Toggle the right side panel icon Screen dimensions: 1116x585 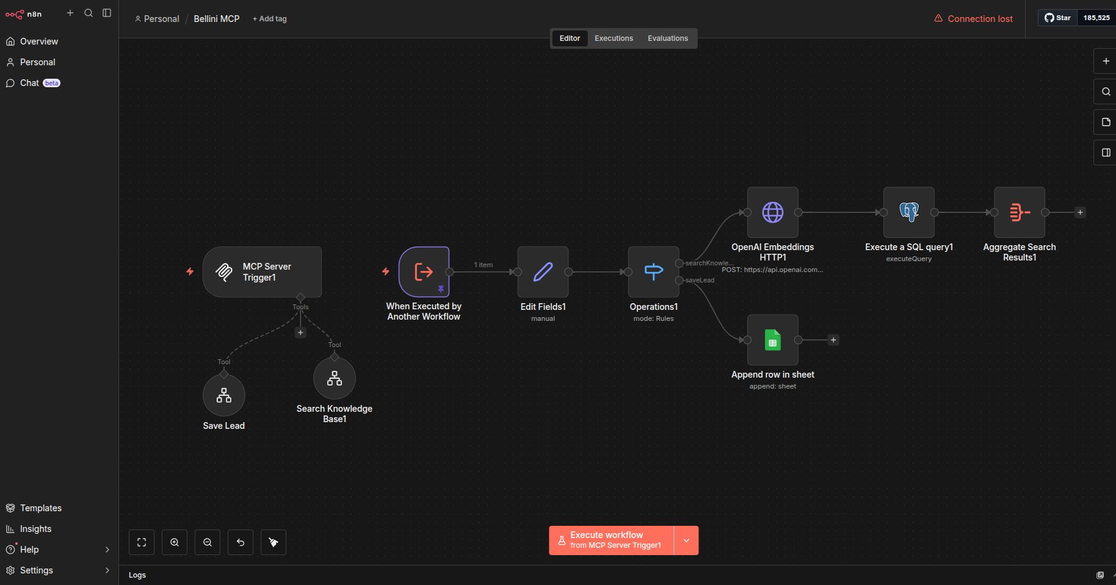(x=1106, y=153)
